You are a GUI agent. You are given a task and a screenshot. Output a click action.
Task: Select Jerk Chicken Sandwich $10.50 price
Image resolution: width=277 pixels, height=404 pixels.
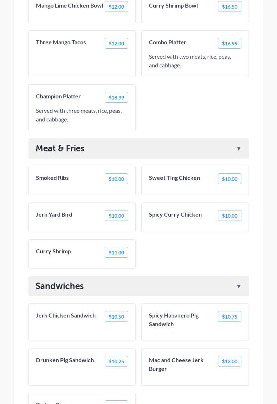(x=116, y=317)
